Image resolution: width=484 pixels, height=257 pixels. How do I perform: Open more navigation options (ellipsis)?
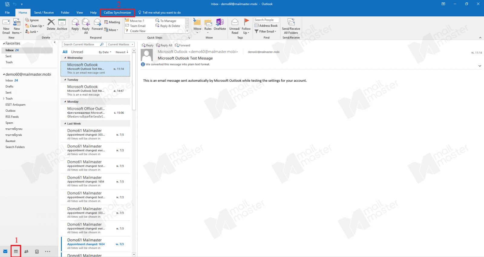click(47, 251)
